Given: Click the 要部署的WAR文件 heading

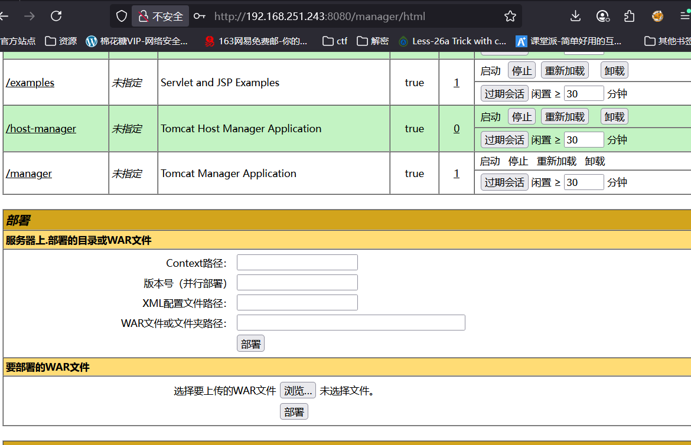Looking at the screenshot, I should click(x=48, y=367).
